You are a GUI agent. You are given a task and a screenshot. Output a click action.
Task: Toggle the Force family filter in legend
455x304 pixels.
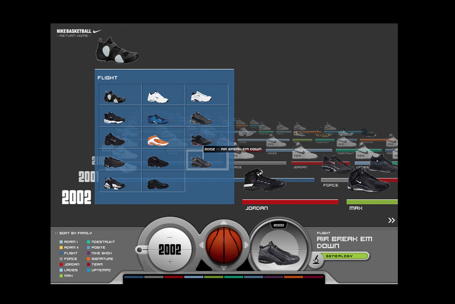point(68,259)
